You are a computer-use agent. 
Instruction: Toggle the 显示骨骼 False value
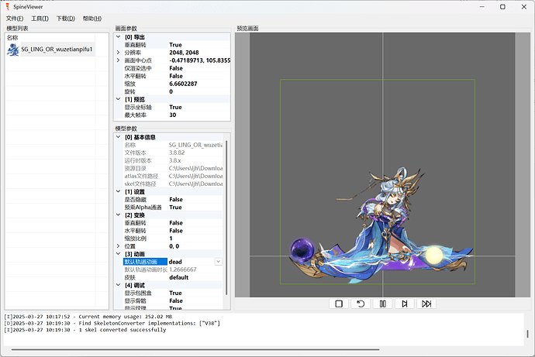(x=176, y=300)
